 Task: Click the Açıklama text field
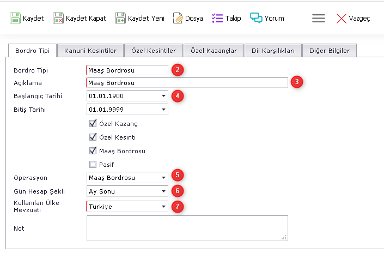point(187,83)
